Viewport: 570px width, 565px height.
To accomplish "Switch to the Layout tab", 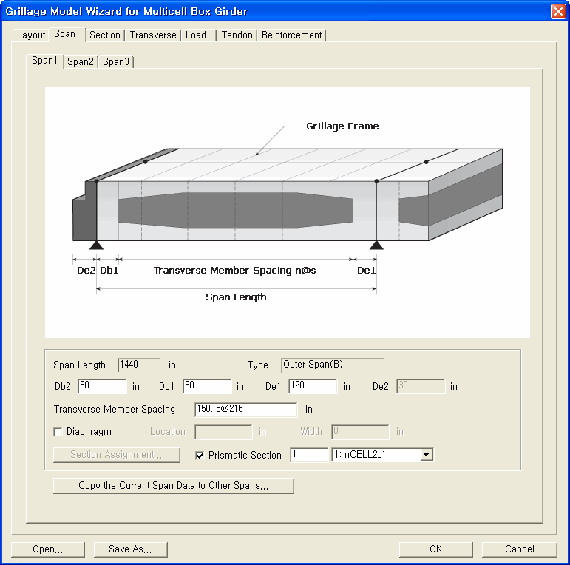I will point(31,35).
